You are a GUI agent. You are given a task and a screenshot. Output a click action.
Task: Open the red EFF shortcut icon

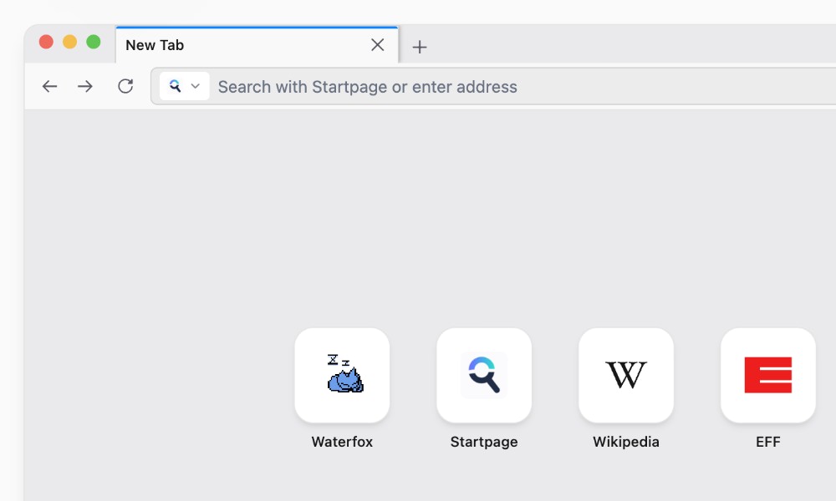(768, 375)
